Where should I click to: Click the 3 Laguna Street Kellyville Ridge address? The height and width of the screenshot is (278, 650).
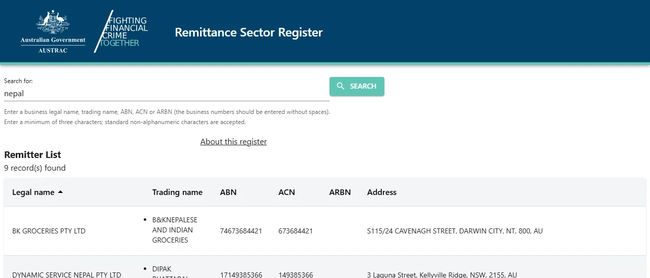tap(442, 275)
